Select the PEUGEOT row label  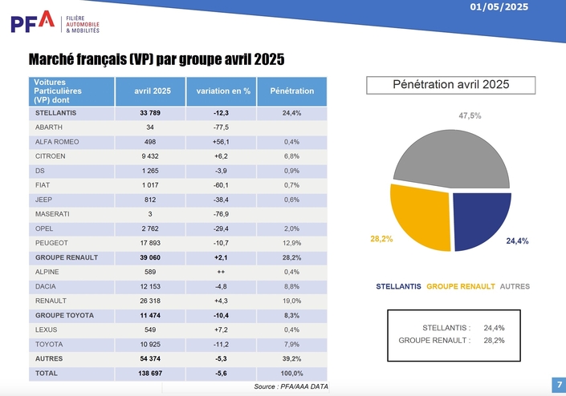(51, 243)
